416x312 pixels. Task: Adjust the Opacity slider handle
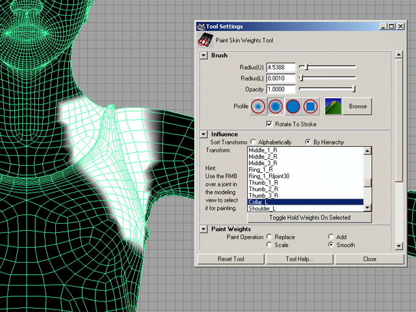point(354,88)
